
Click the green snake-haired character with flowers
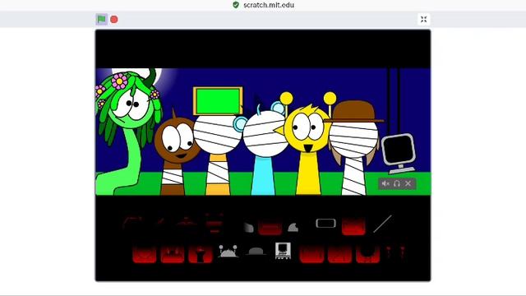tap(128, 131)
